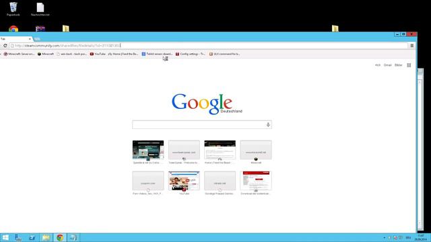This screenshot has width=431, height=242.
Task: Open File Explorer from the taskbar
Action: point(46,237)
